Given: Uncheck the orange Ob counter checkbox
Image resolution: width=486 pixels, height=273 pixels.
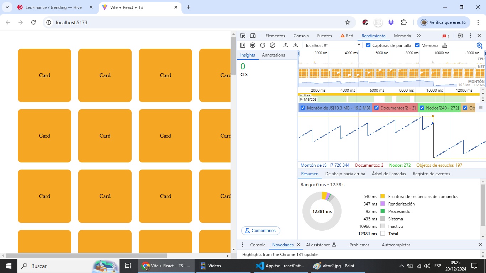Looking at the screenshot, I should tap(465, 108).
